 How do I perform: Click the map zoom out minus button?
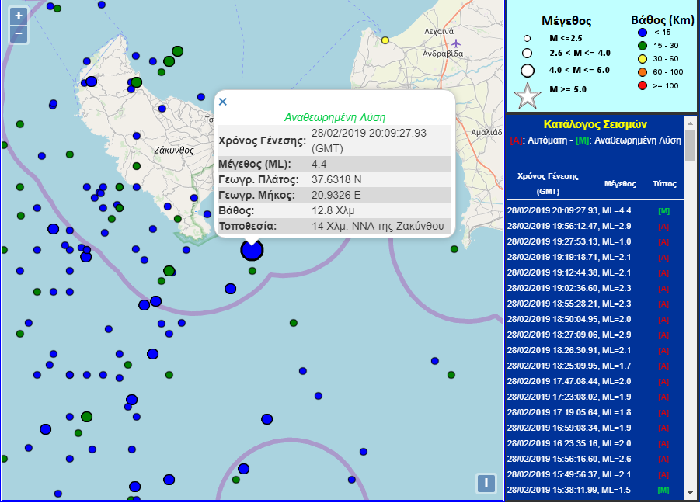click(19, 33)
